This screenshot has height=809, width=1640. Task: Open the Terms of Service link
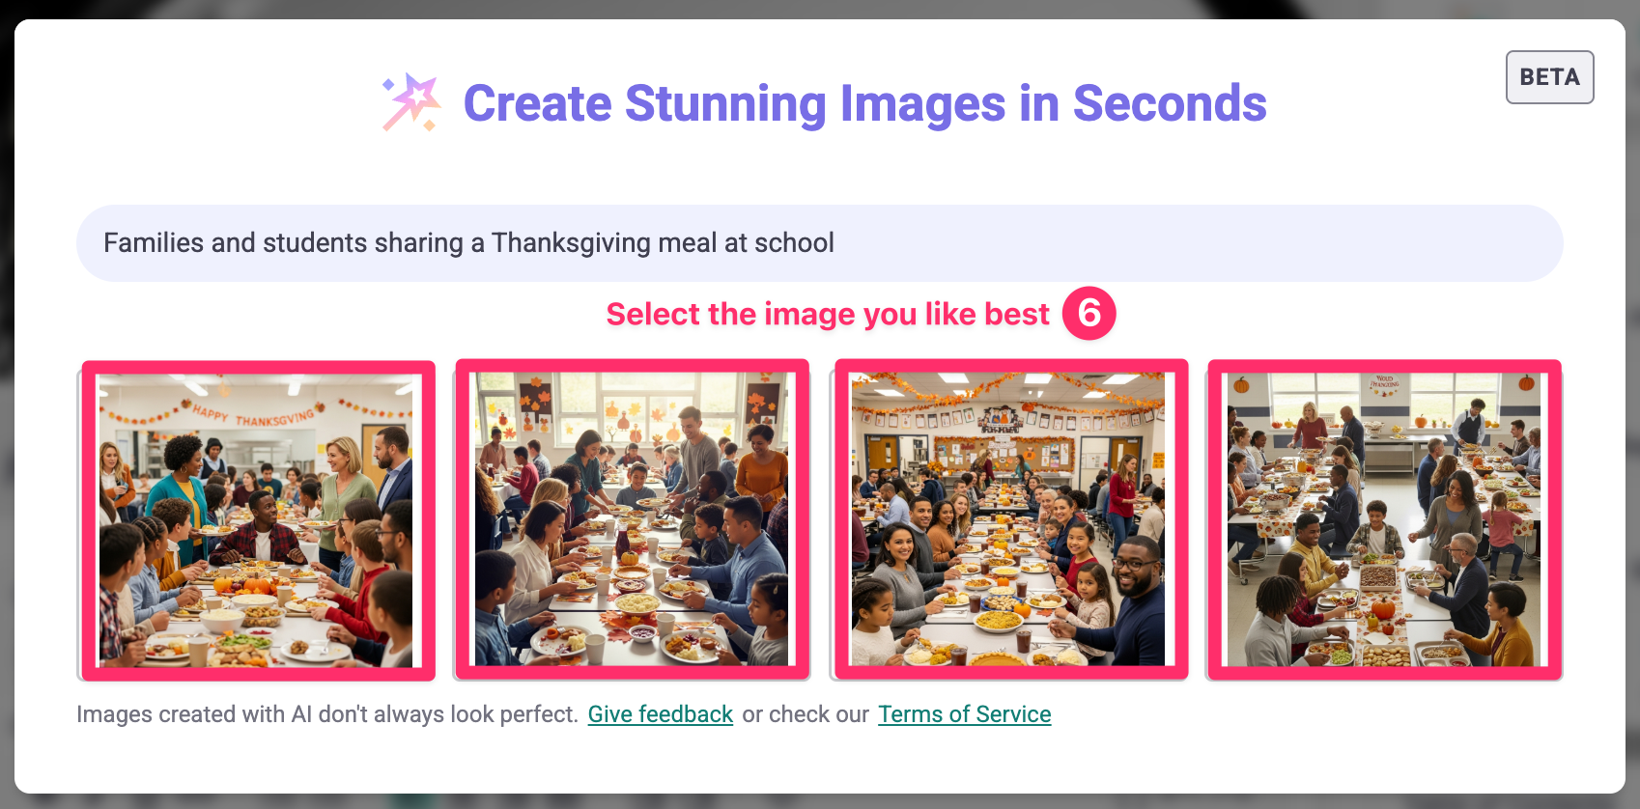[x=964, y=714]
